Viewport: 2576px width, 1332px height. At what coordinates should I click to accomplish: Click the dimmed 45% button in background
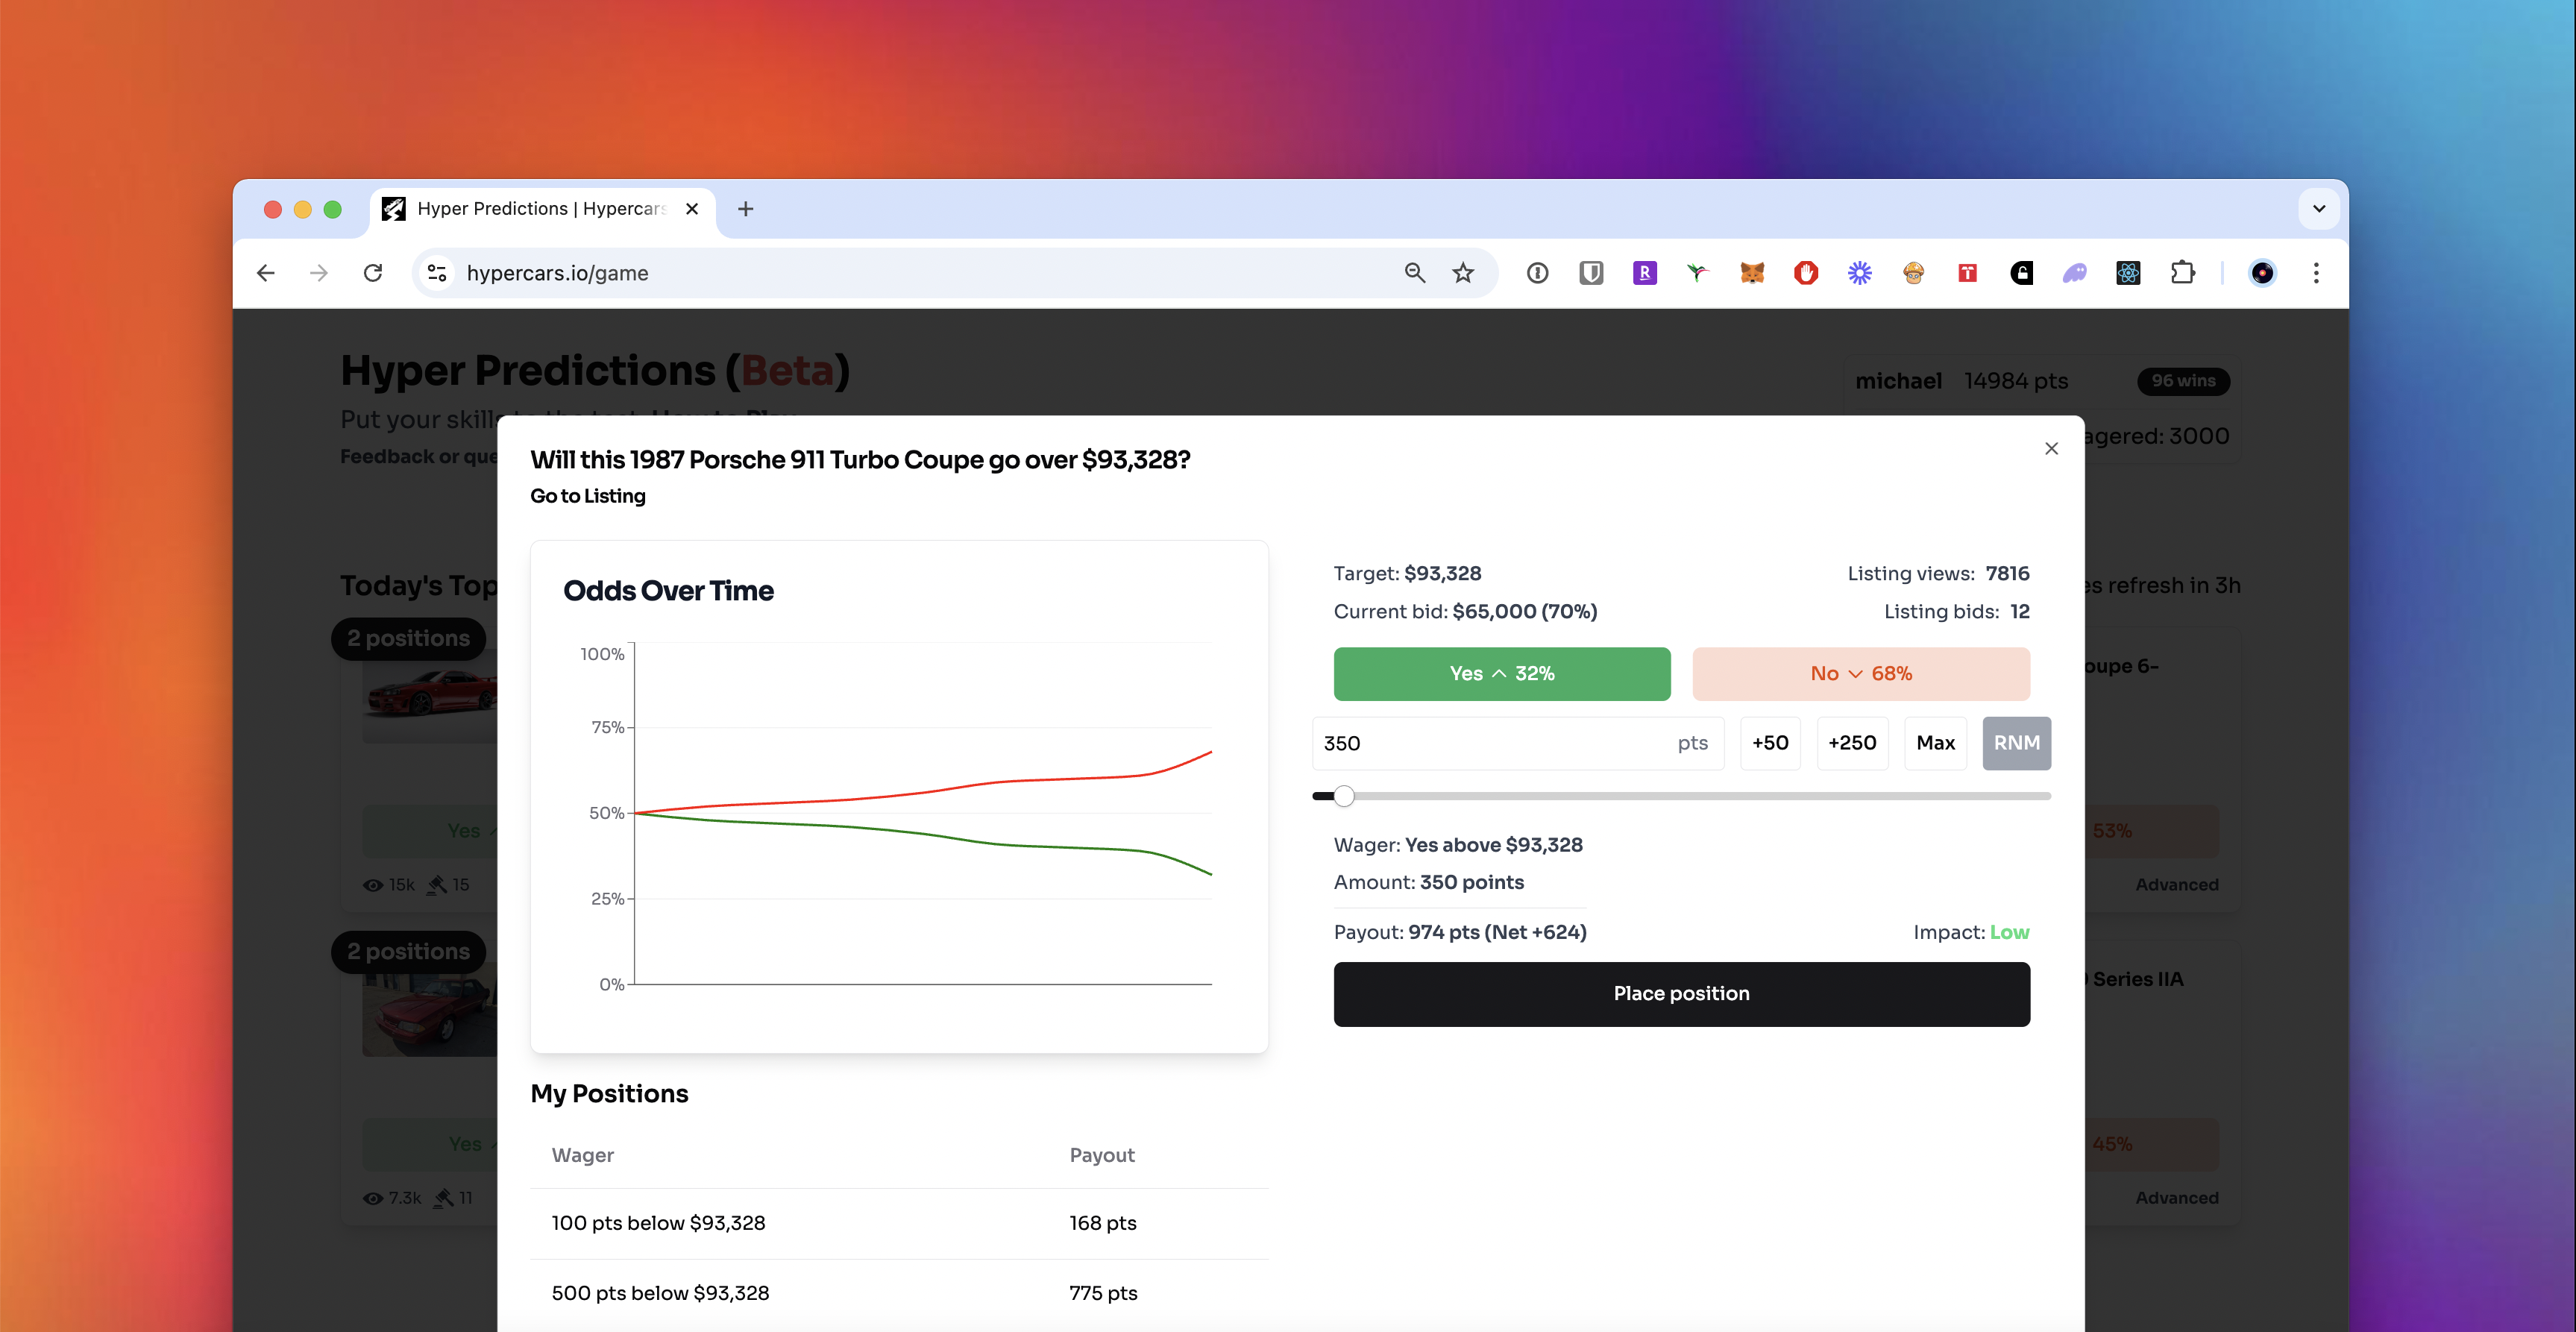2152,1144
